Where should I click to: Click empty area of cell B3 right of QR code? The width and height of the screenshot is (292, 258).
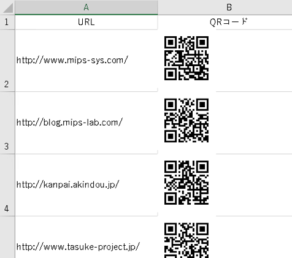[253, 123]
